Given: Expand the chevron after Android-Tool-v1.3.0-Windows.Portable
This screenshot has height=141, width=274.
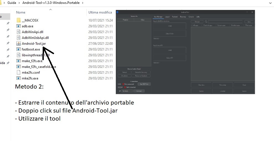Looking at the screenshot, I should pyautogui.click(x=83, y=3).
